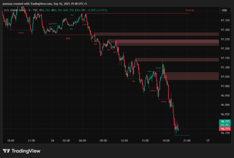Select the high value H96.784
Viewport: 234px width, 158px height.
pos(57,10)
